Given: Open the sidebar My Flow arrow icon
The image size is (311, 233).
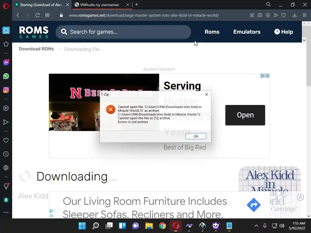Looking at the screenshot, I should (x=6, y=122).
